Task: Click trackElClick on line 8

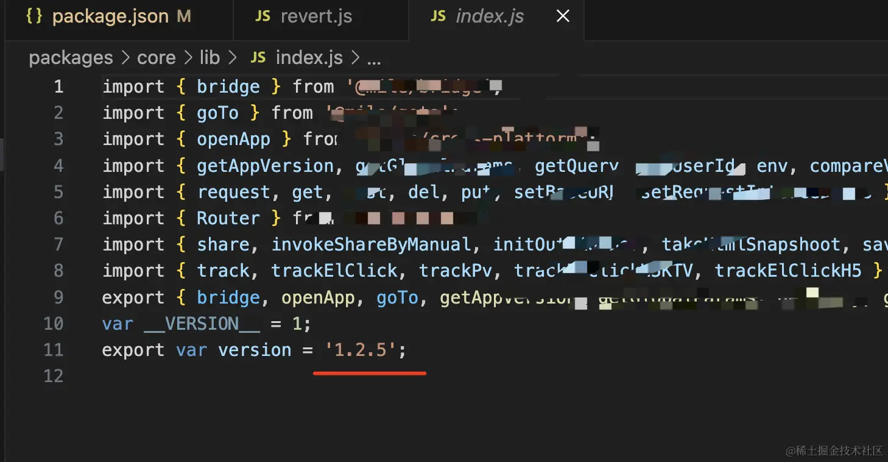Action: [x=334, y=271]
